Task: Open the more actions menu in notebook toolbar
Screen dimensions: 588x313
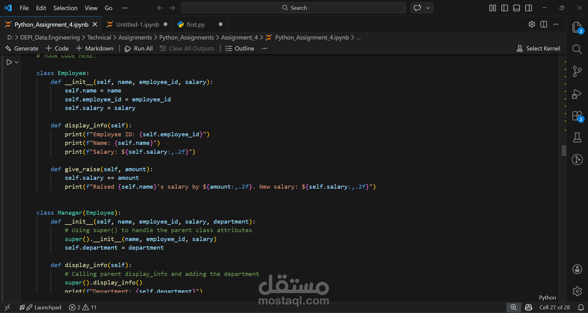Action: [x=265, y=48]
